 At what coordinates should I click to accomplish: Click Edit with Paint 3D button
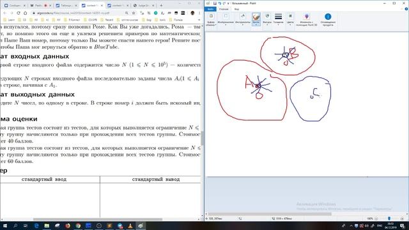[x=307, y=20]
